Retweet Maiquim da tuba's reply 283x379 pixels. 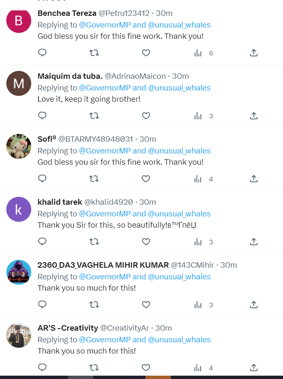94,116
